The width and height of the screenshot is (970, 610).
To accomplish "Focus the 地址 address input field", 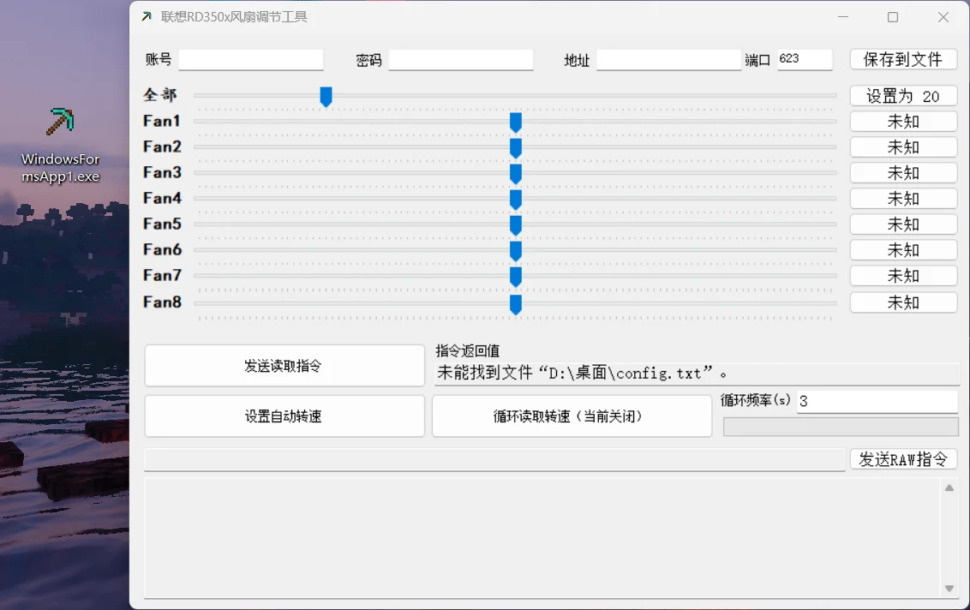I will pyautogui.click(x=668, y=59).
